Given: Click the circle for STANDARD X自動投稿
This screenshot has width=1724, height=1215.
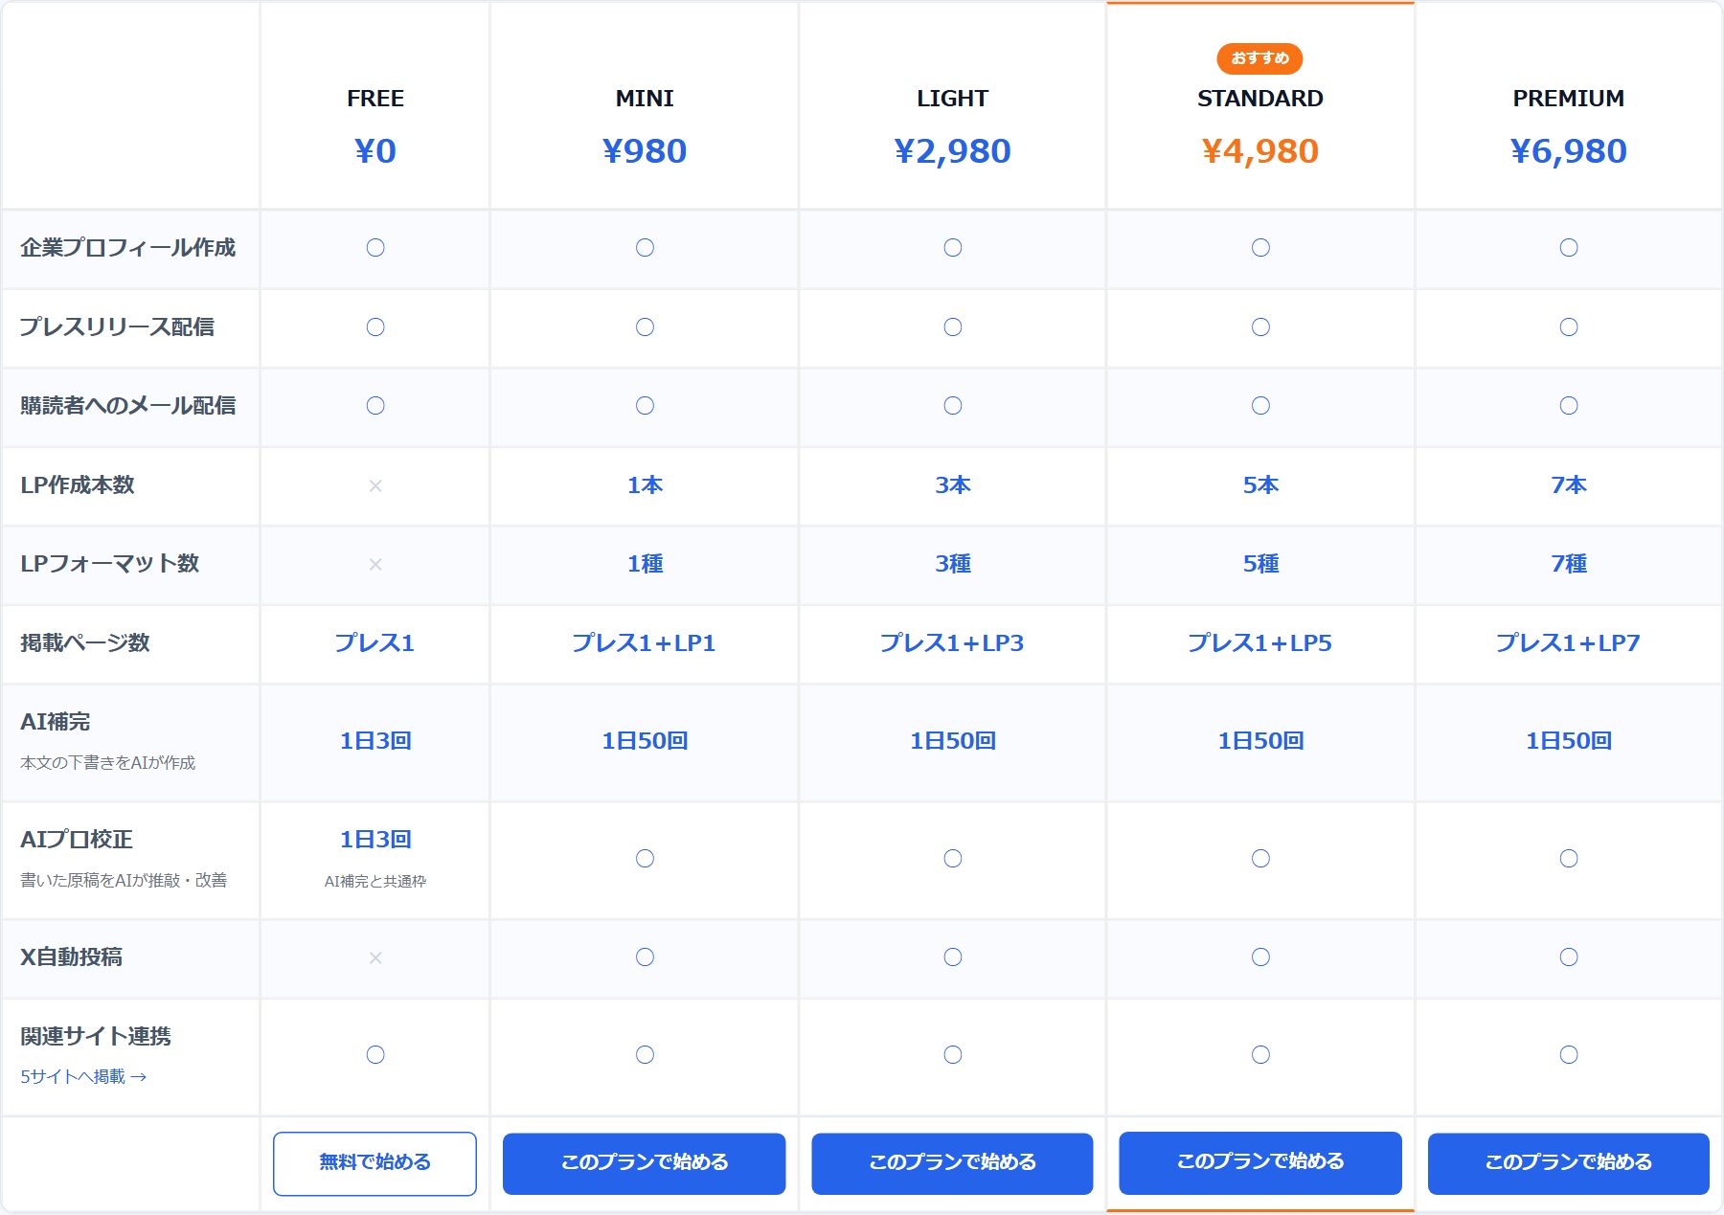Looking at the screenshot, I should [x=1260, y=957].
